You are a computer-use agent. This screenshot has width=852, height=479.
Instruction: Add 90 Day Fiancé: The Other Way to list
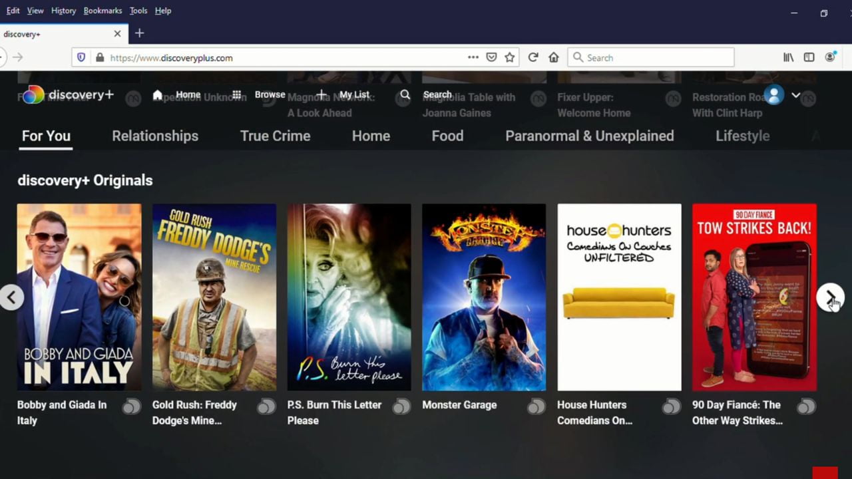(x=807, y=406)
